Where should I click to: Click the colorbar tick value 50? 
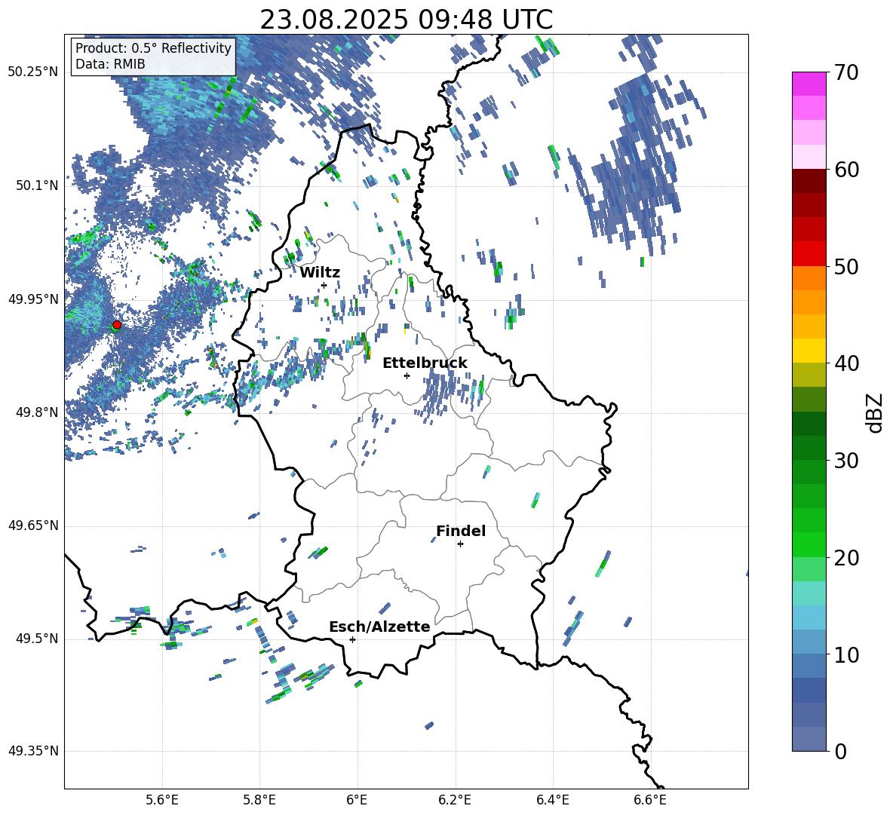(x=846, y=267)
